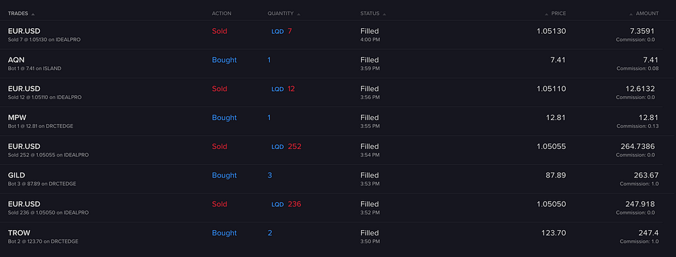Screen dimensions: 676x257
Task: Open the AQN trade row
Action: [331, 63]
